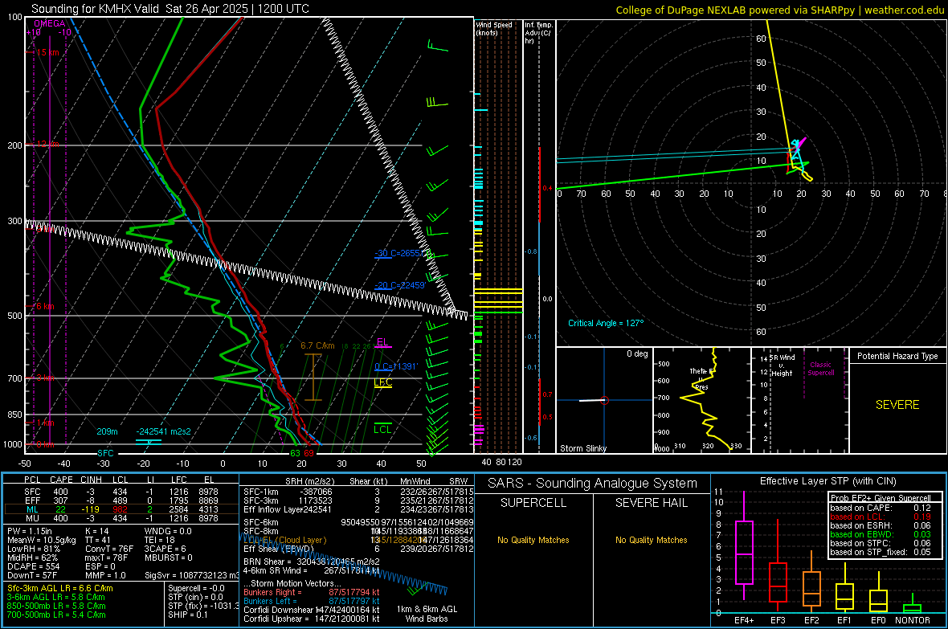Click the green LCL marker on skew-T
This screenshot has width=948, height=629.
point(382,429)
